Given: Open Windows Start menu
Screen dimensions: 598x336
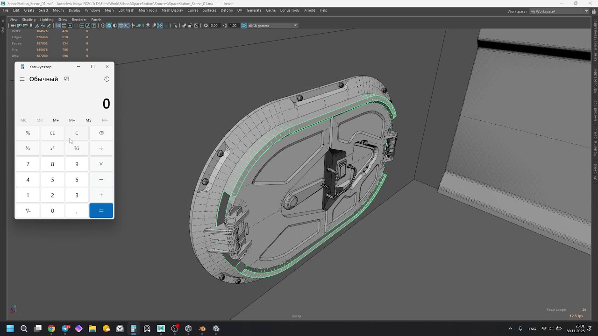Looking at the screenshot, I should pos(10,329).
